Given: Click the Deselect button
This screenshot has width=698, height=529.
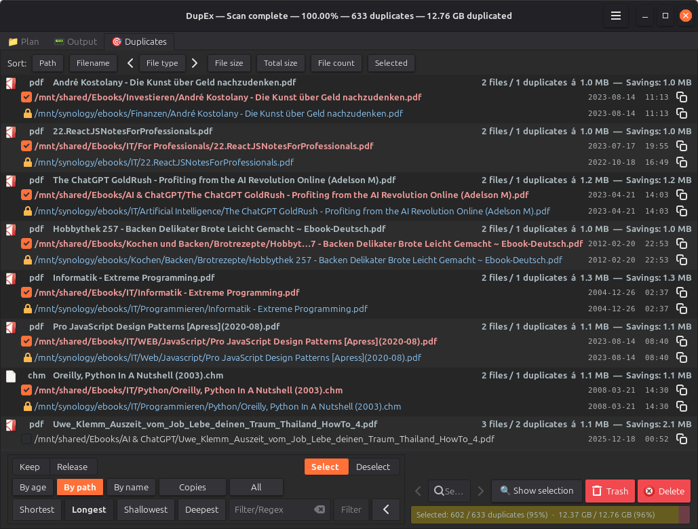Looking at the screenshot, I should [373, 467].
